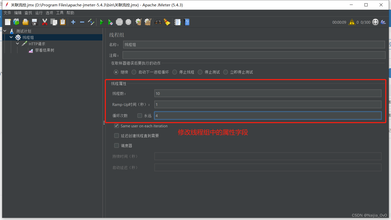391x220 pixels.
Task: Check the 永远 loop forever checkbox
Action: coord(140,116)
